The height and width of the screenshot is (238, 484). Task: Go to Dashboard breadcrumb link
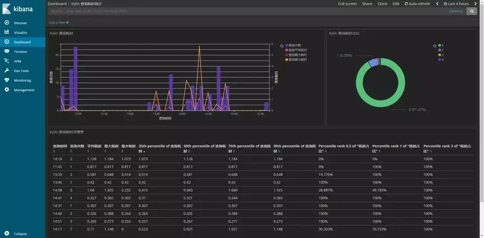(x=57, y=4)
